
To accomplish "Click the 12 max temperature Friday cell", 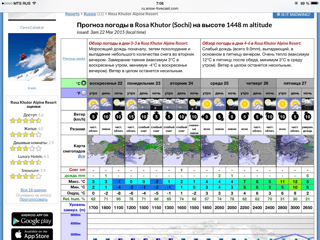I will pyautogui.click(x=295, y=182).
